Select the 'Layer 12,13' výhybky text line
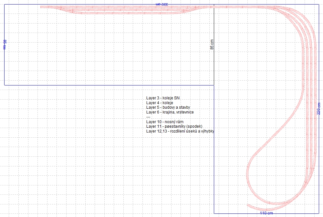Viewport: 323px width, 217px height. 180,131
